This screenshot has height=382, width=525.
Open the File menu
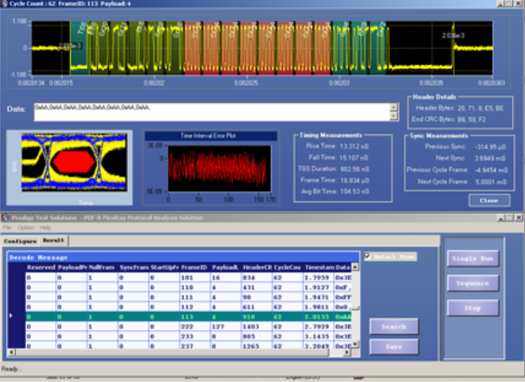(x=7, y=228)
